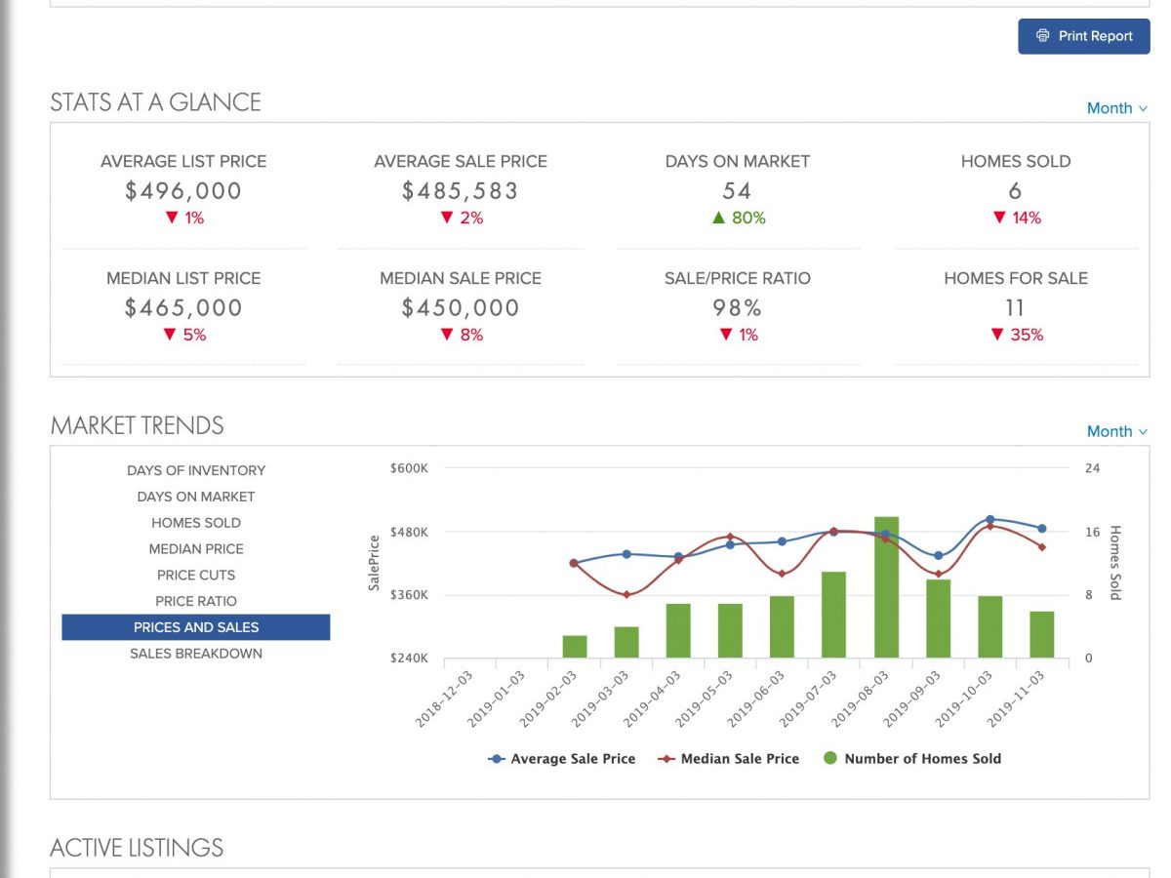The height and width of the screenshot is (878, 1171).
Task: Open the Price Cuts trend chart
Action: [196, 576]
